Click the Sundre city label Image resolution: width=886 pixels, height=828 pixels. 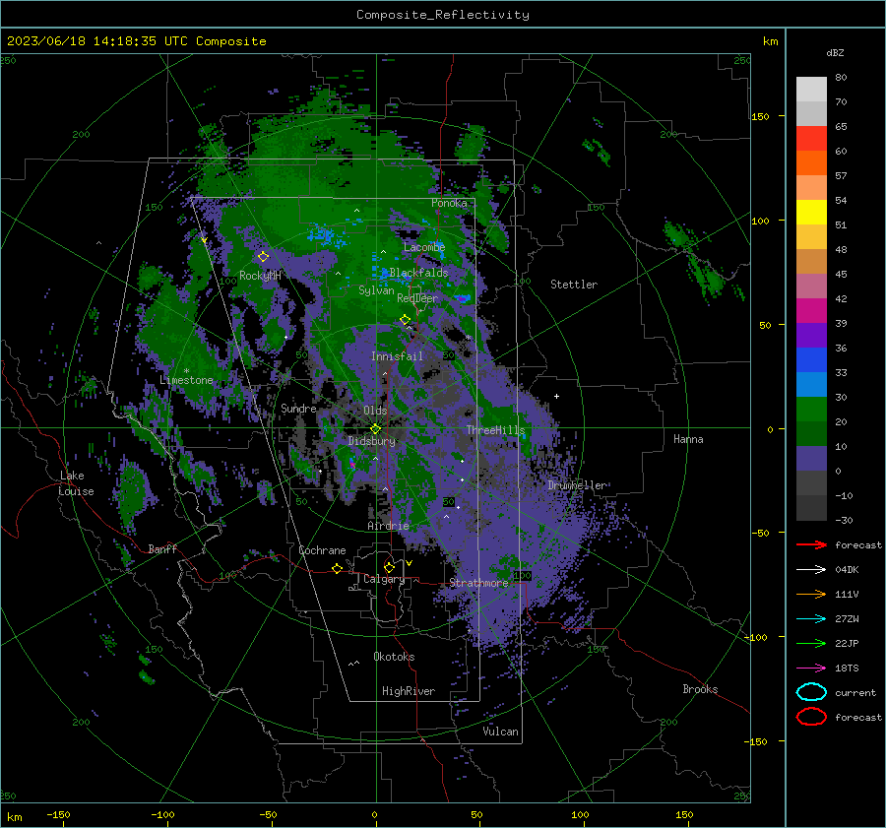298,408
